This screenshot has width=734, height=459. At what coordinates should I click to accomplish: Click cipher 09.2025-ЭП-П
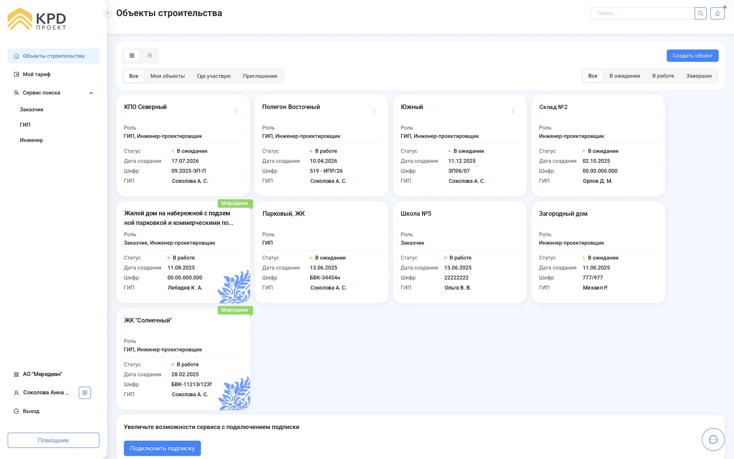tap(188, 171)
